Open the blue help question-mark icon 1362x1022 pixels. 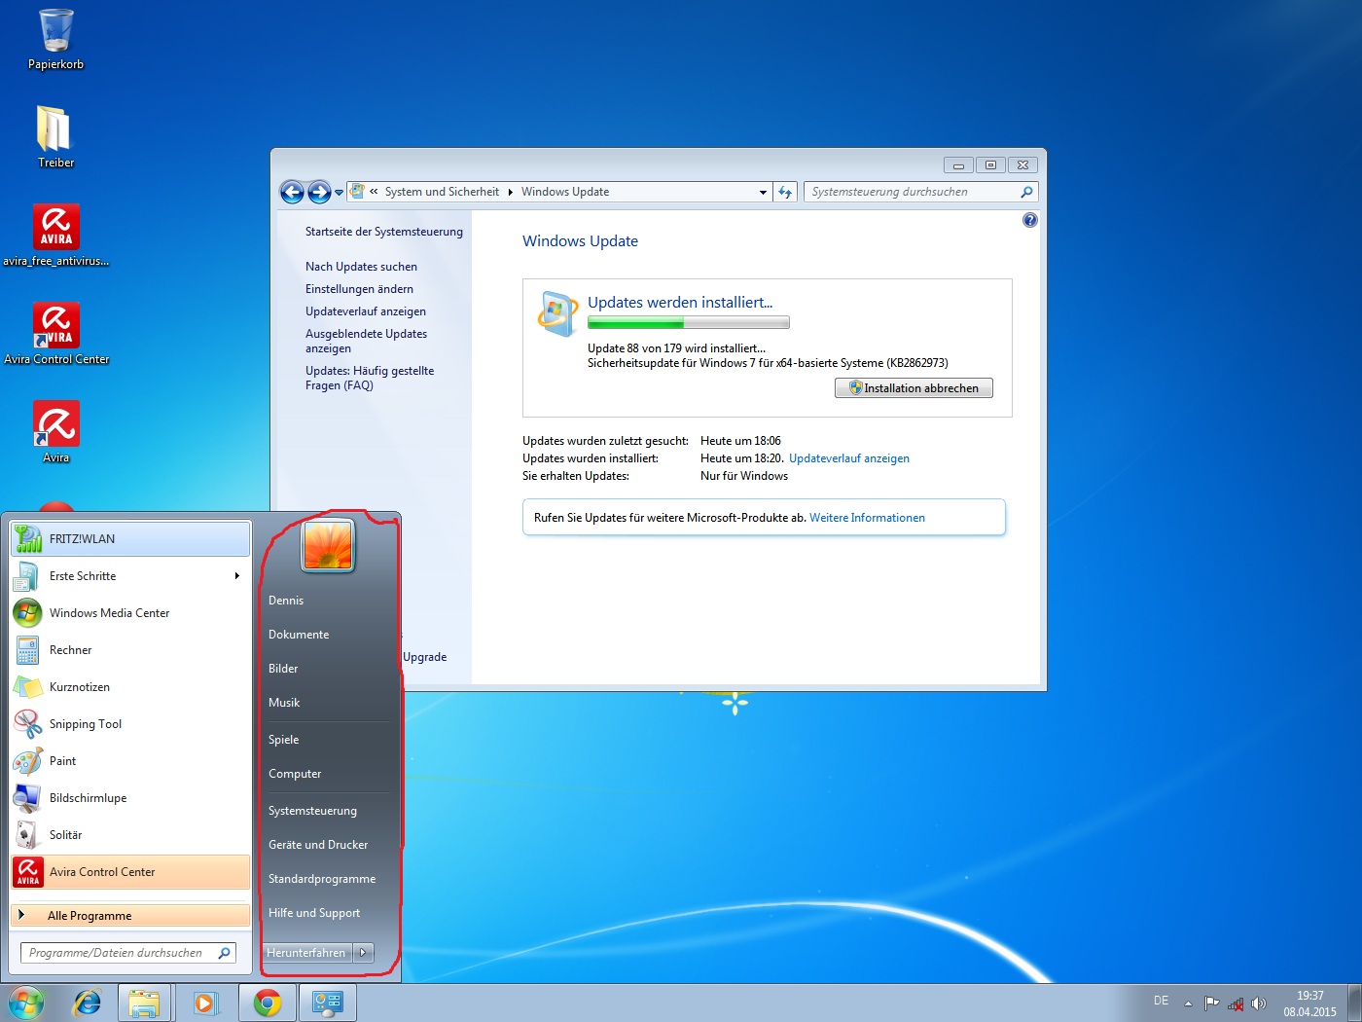[x=1030, y=221]
